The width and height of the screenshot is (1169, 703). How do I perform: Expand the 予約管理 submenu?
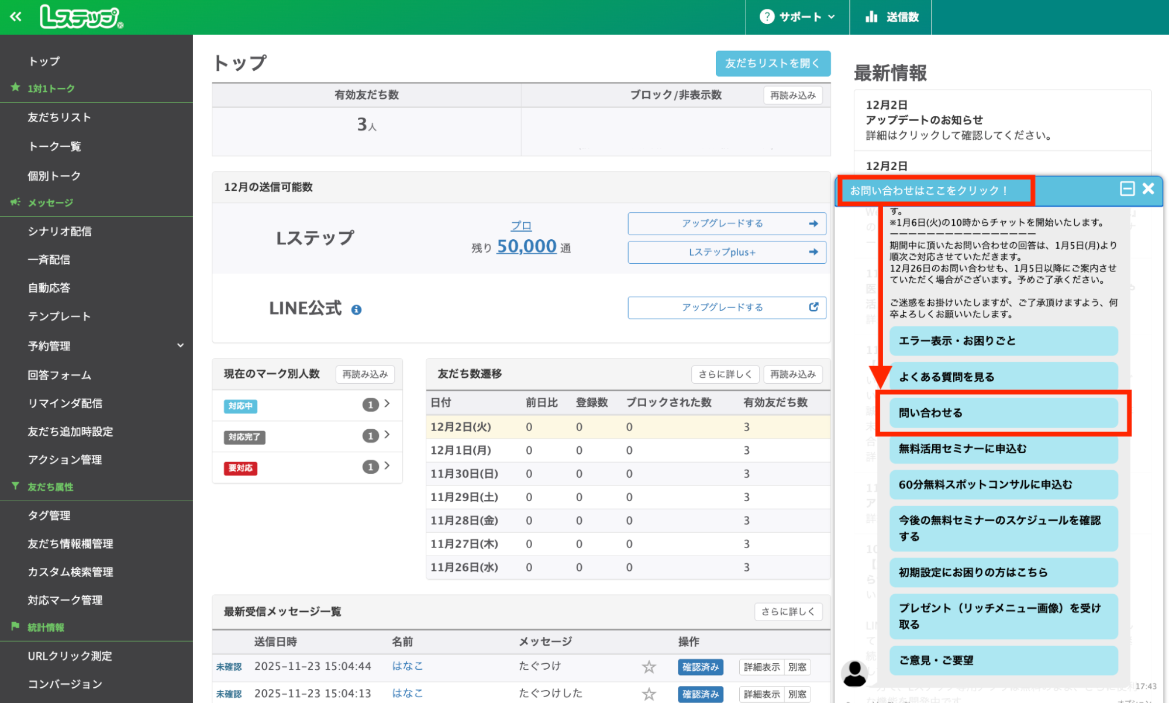(x=180, y=345)
